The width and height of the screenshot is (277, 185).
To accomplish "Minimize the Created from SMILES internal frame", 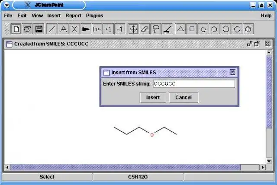I will click(250, 43).
